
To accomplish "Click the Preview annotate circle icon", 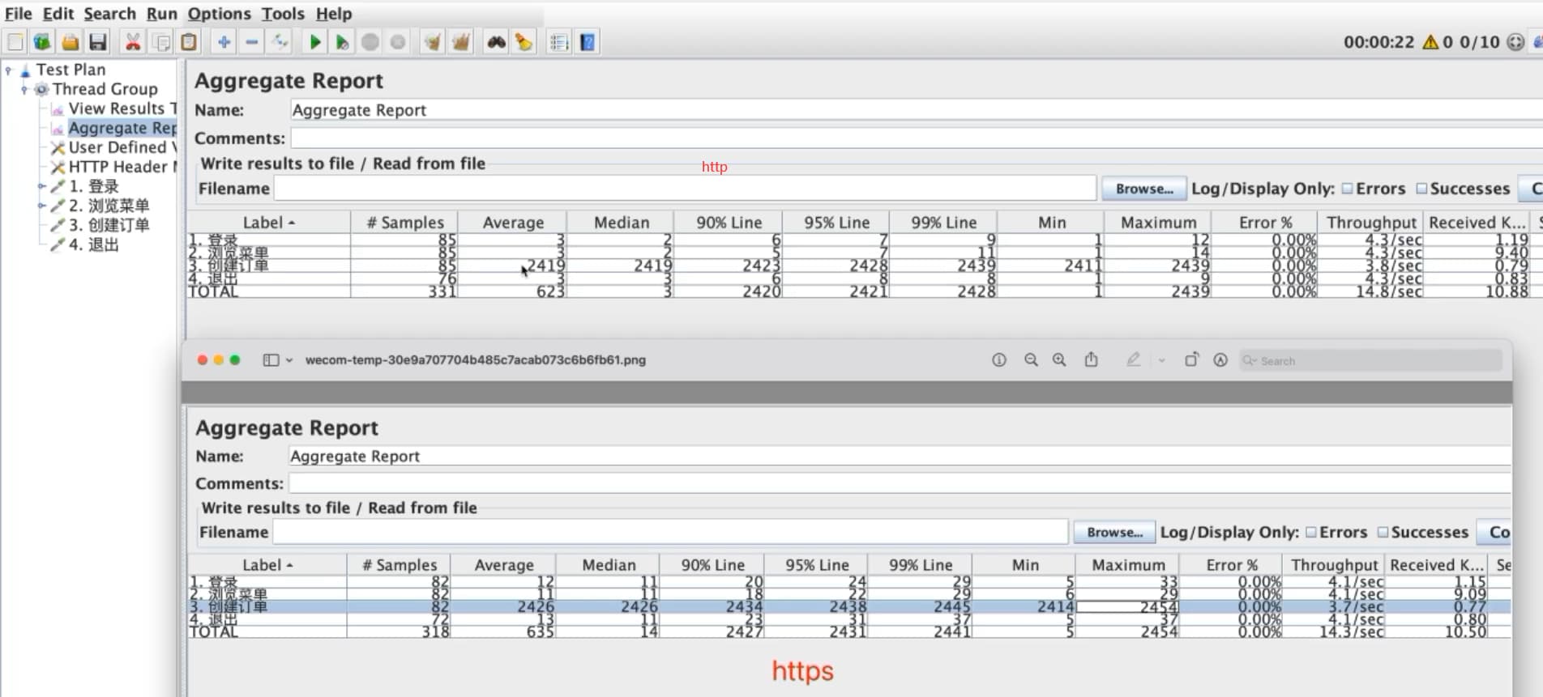I will [x=1220, y=360].
